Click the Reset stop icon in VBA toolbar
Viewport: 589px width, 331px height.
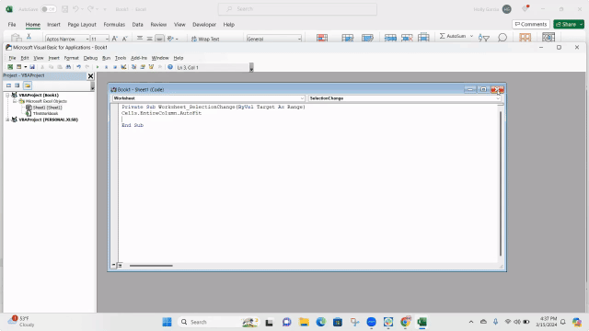[115, 67]
